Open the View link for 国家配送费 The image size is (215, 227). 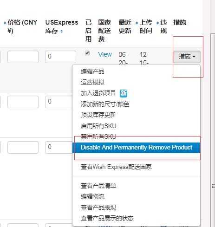(105, 54)
